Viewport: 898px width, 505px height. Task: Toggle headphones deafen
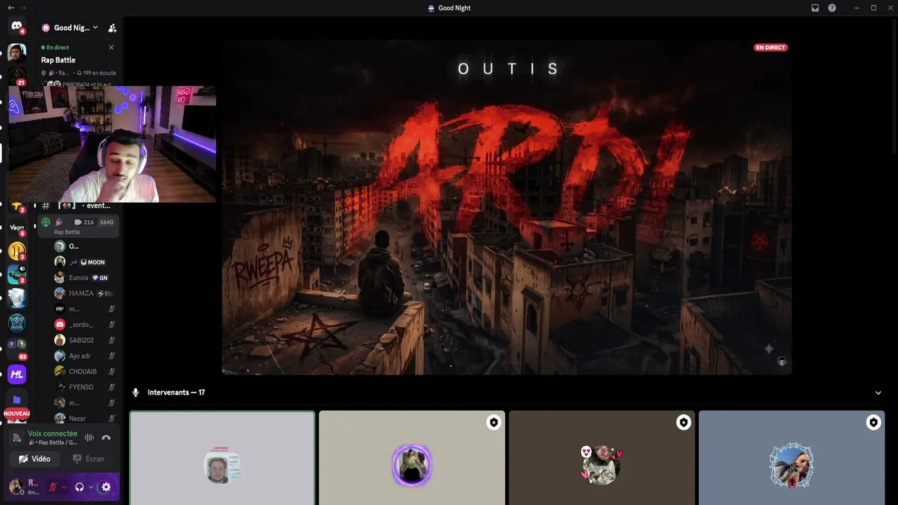[79, 487]
